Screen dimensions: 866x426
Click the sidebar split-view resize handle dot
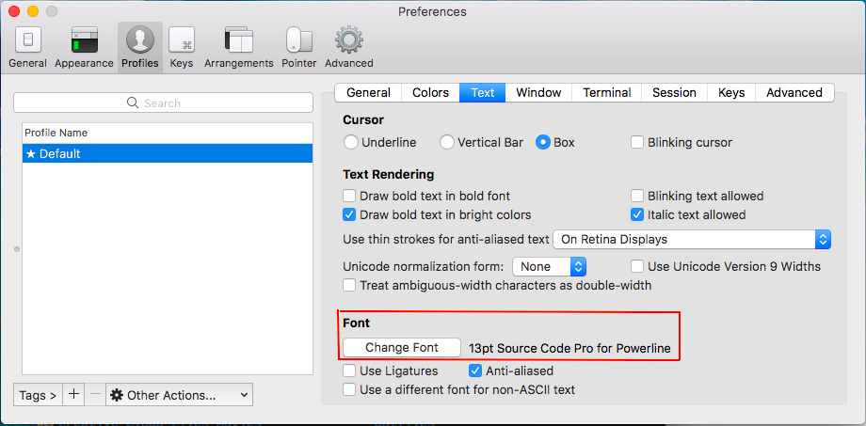pos(17,249)
